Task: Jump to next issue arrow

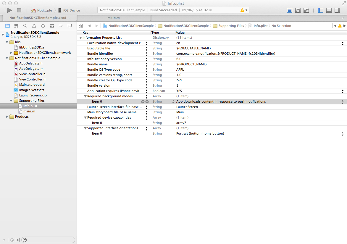Action: 345,26
